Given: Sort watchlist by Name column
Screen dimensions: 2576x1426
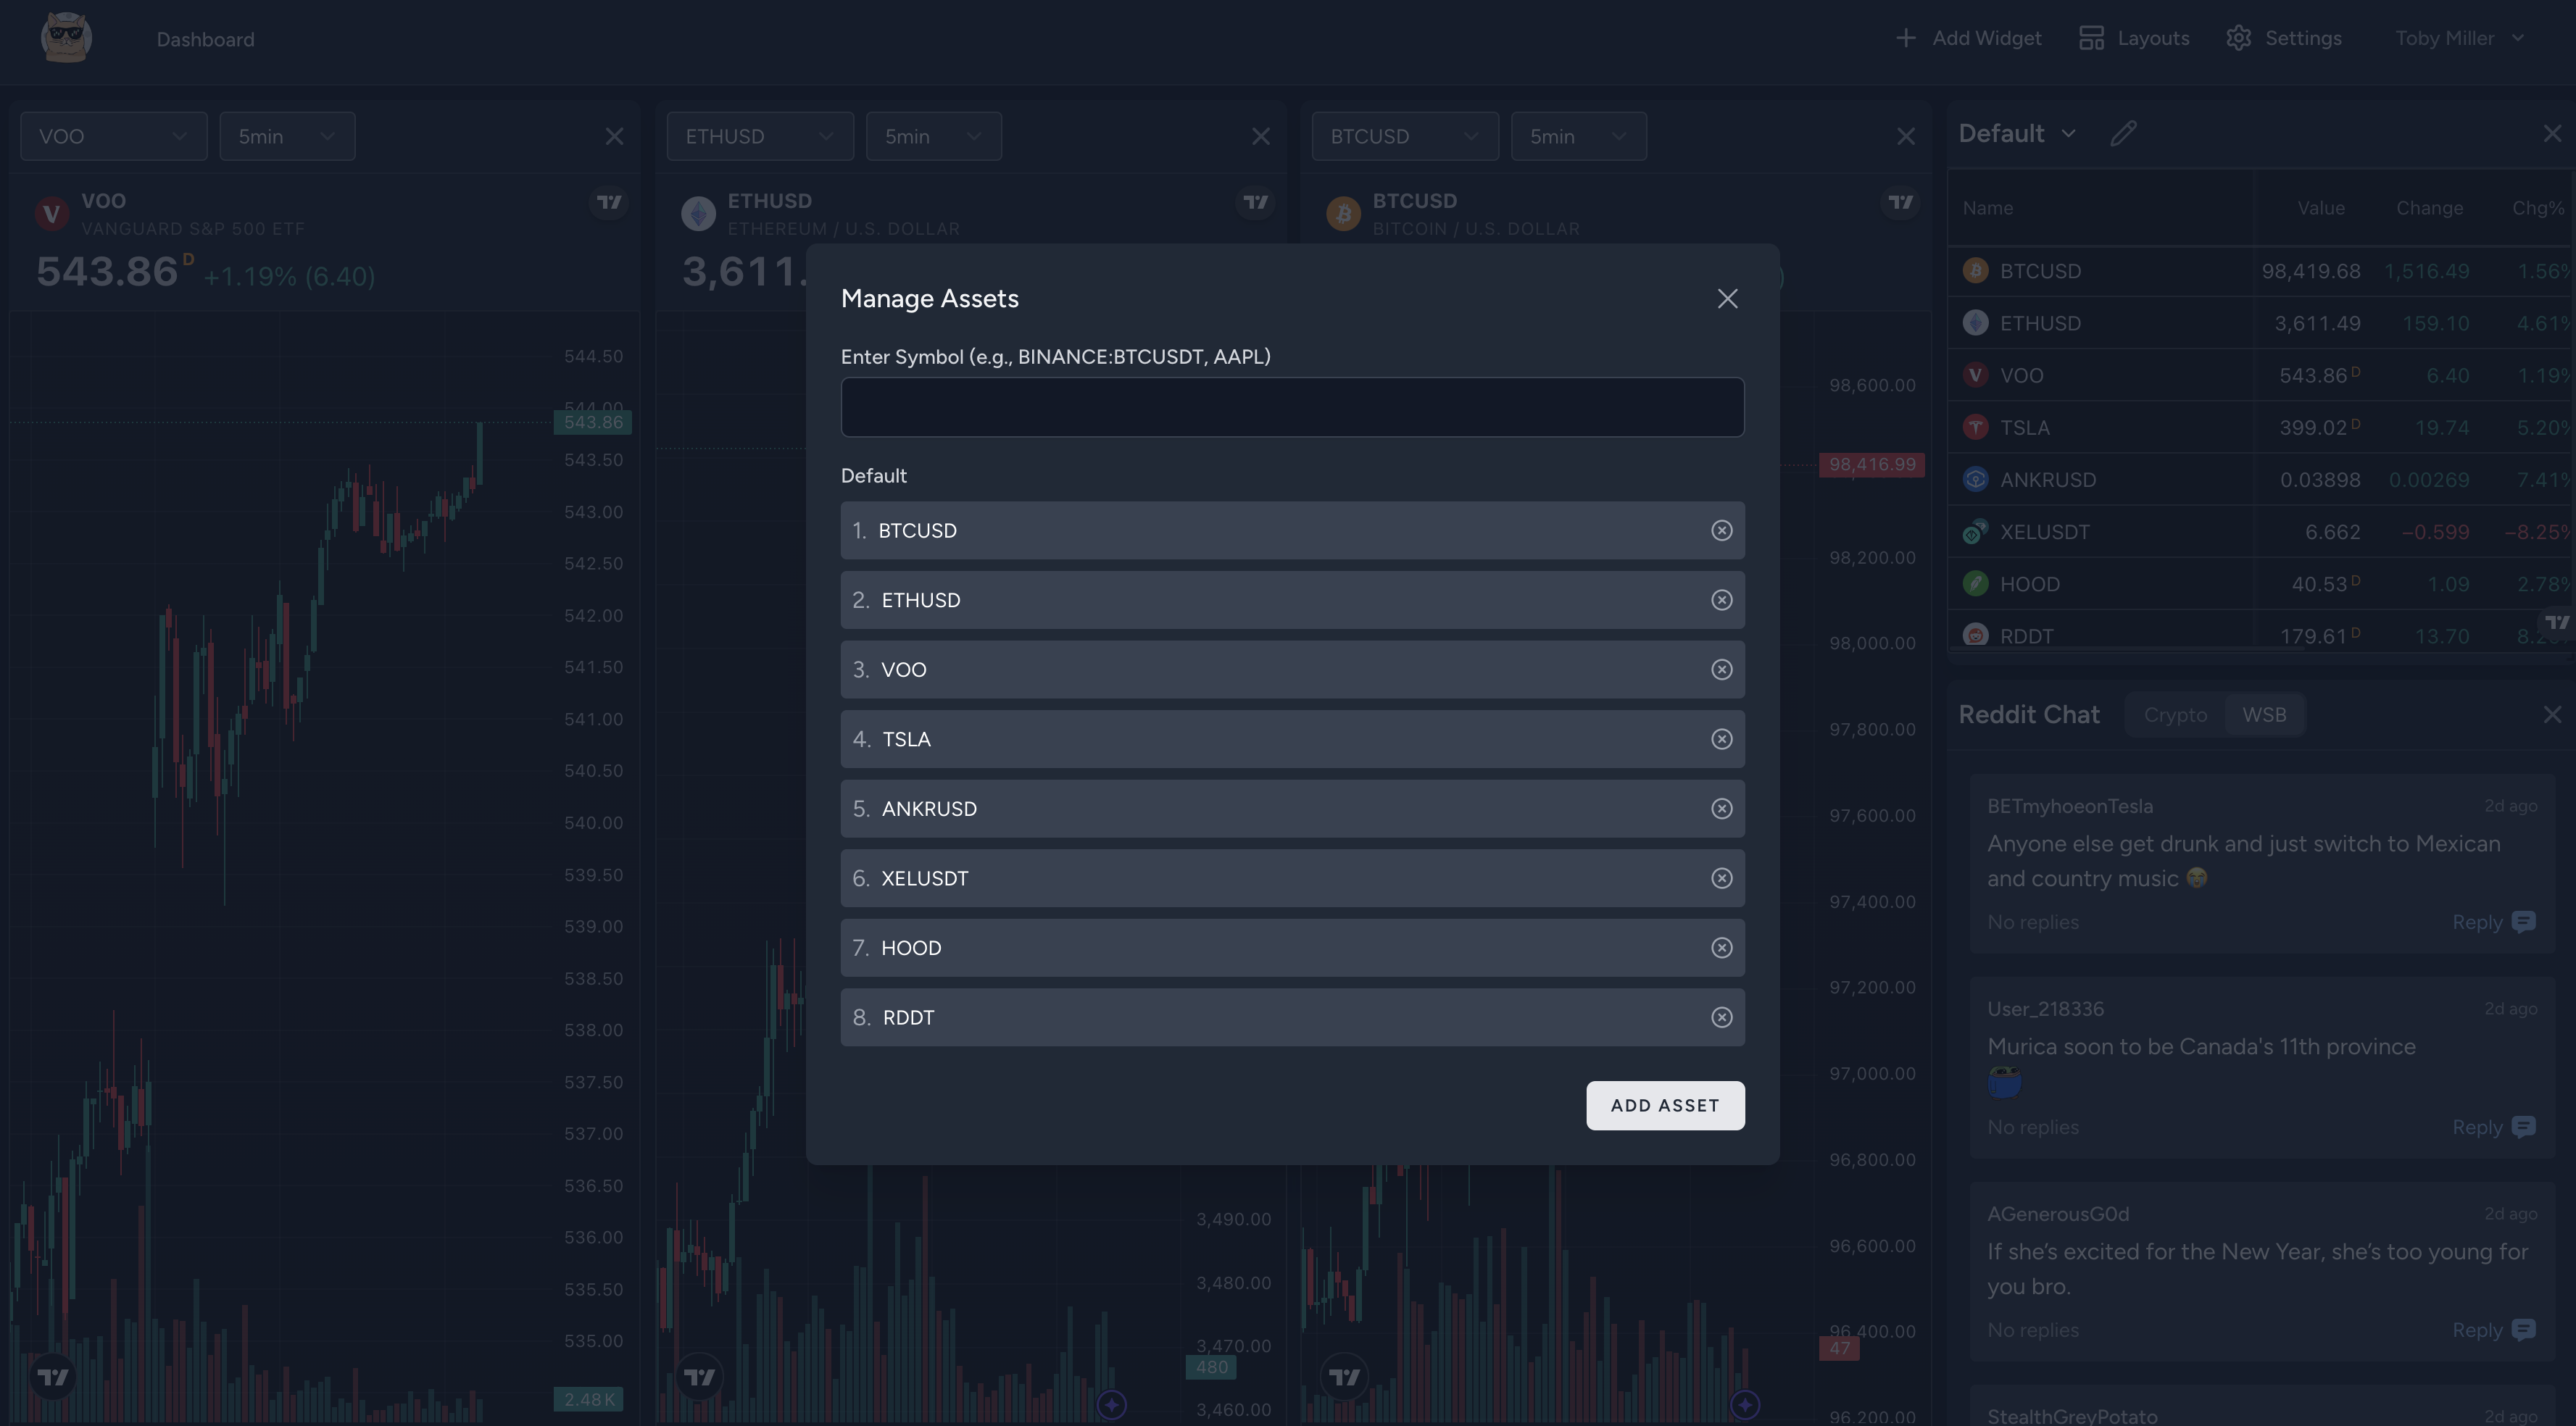Looking at the screenshot, I should (1987, 208).
